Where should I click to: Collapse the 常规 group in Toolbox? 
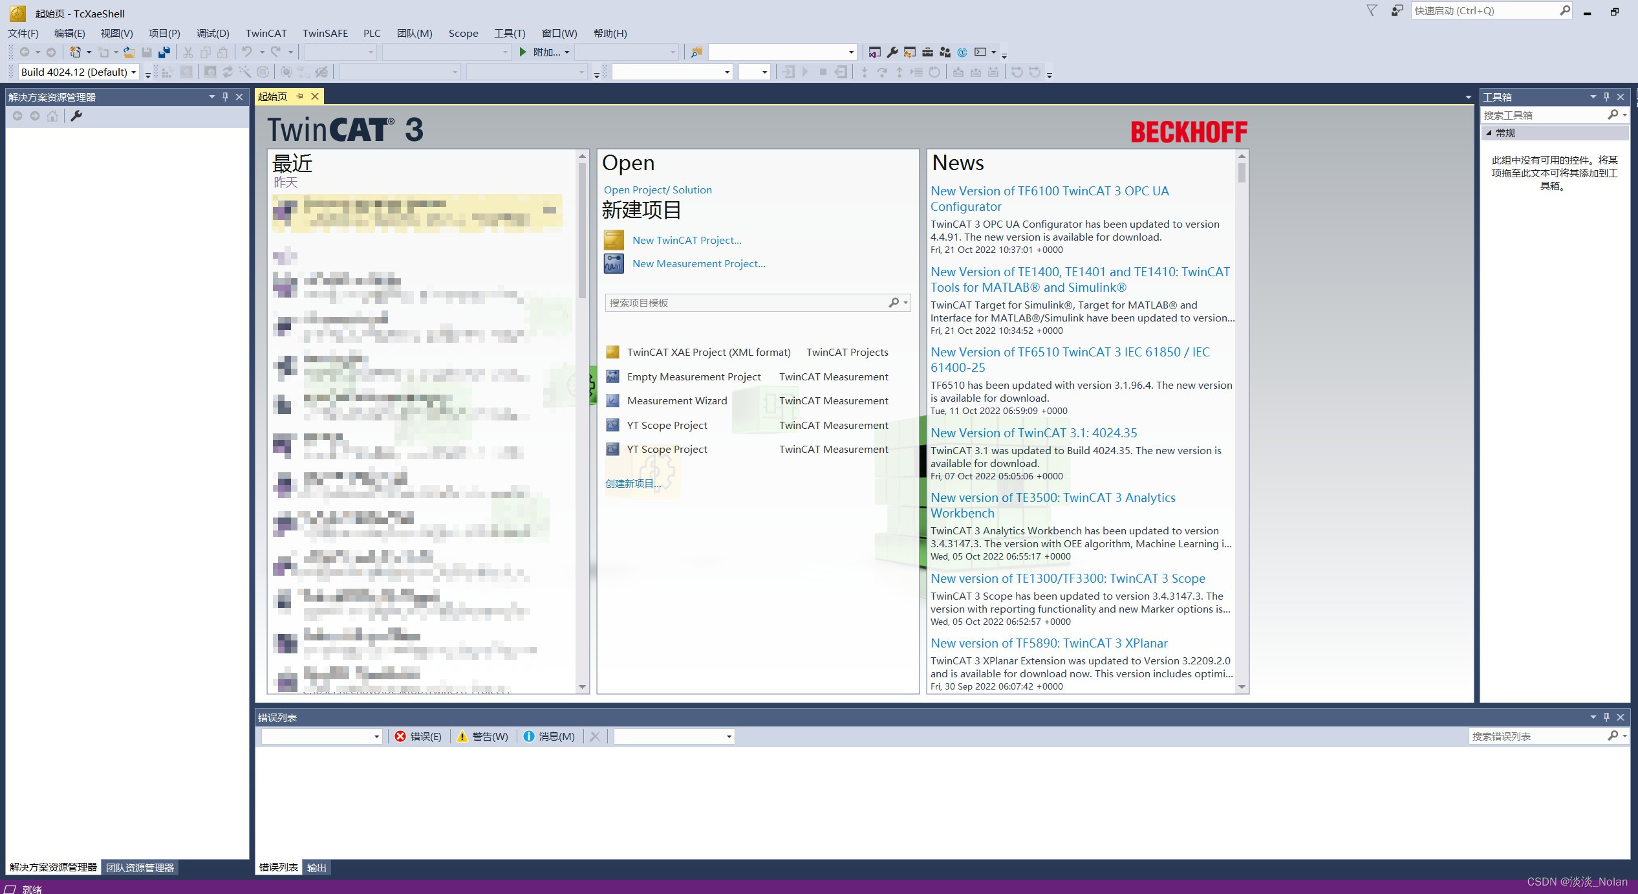(x=1489, y=133)
